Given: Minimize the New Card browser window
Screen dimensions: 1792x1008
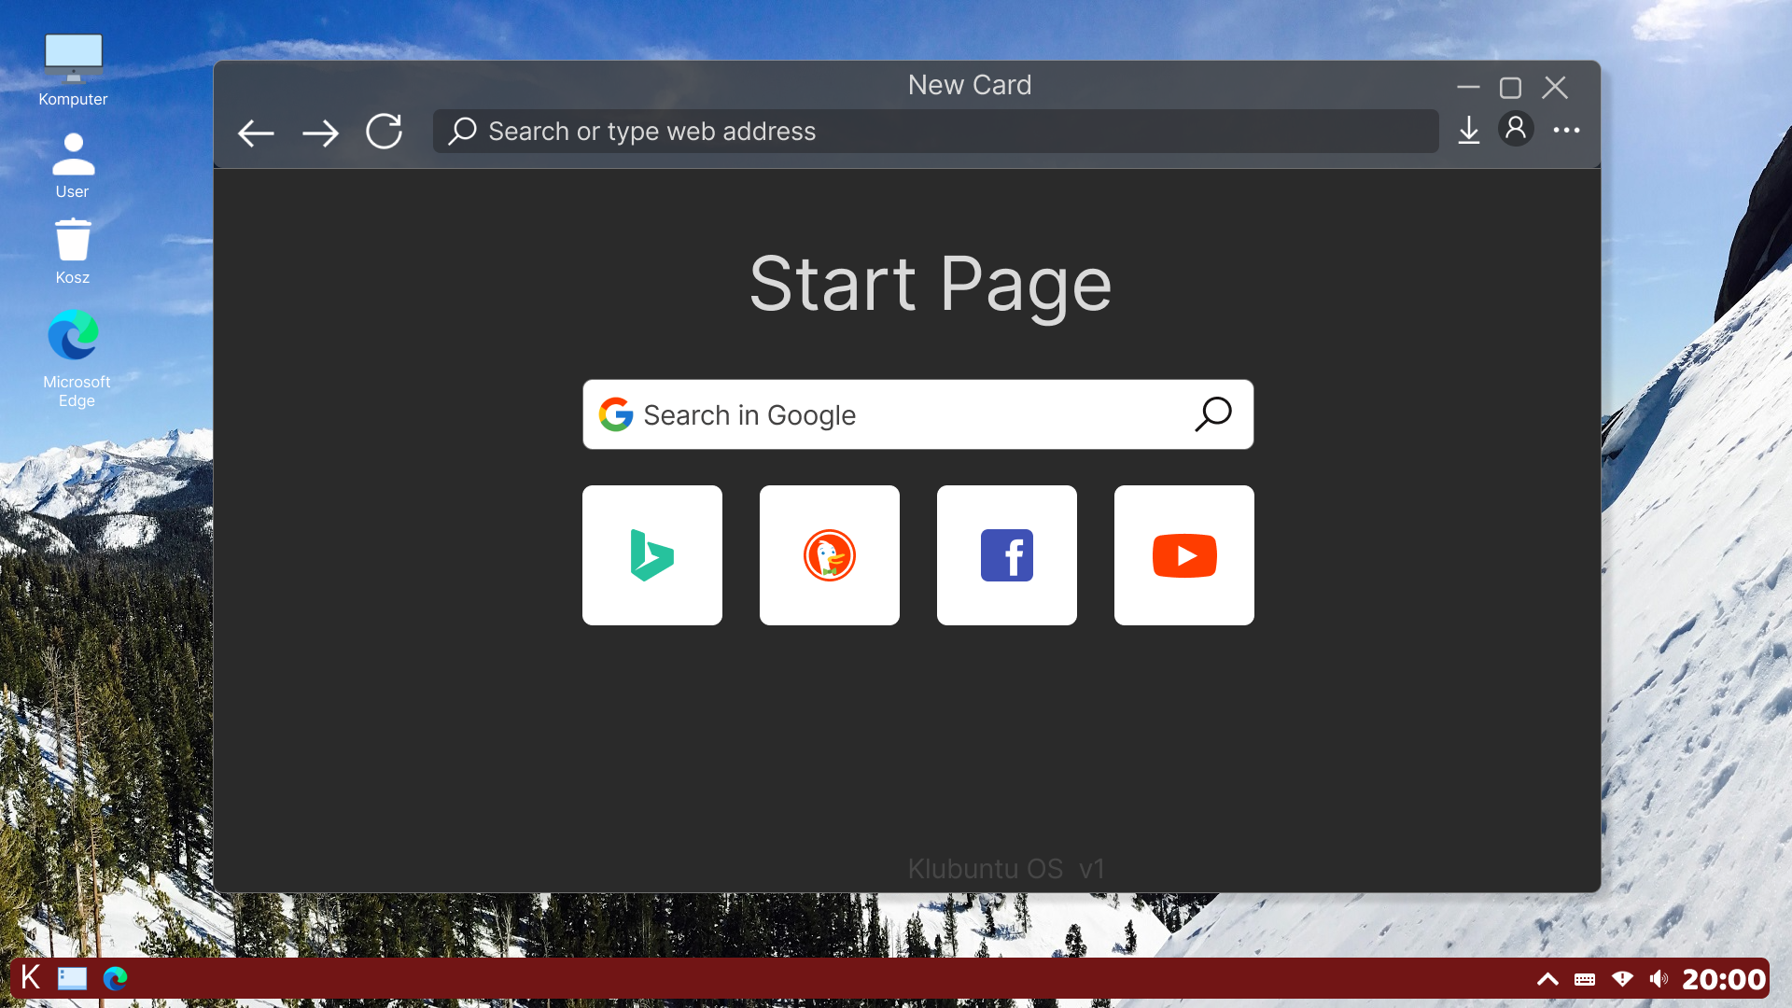Looking at the screenshot, I should point(1468,87).
